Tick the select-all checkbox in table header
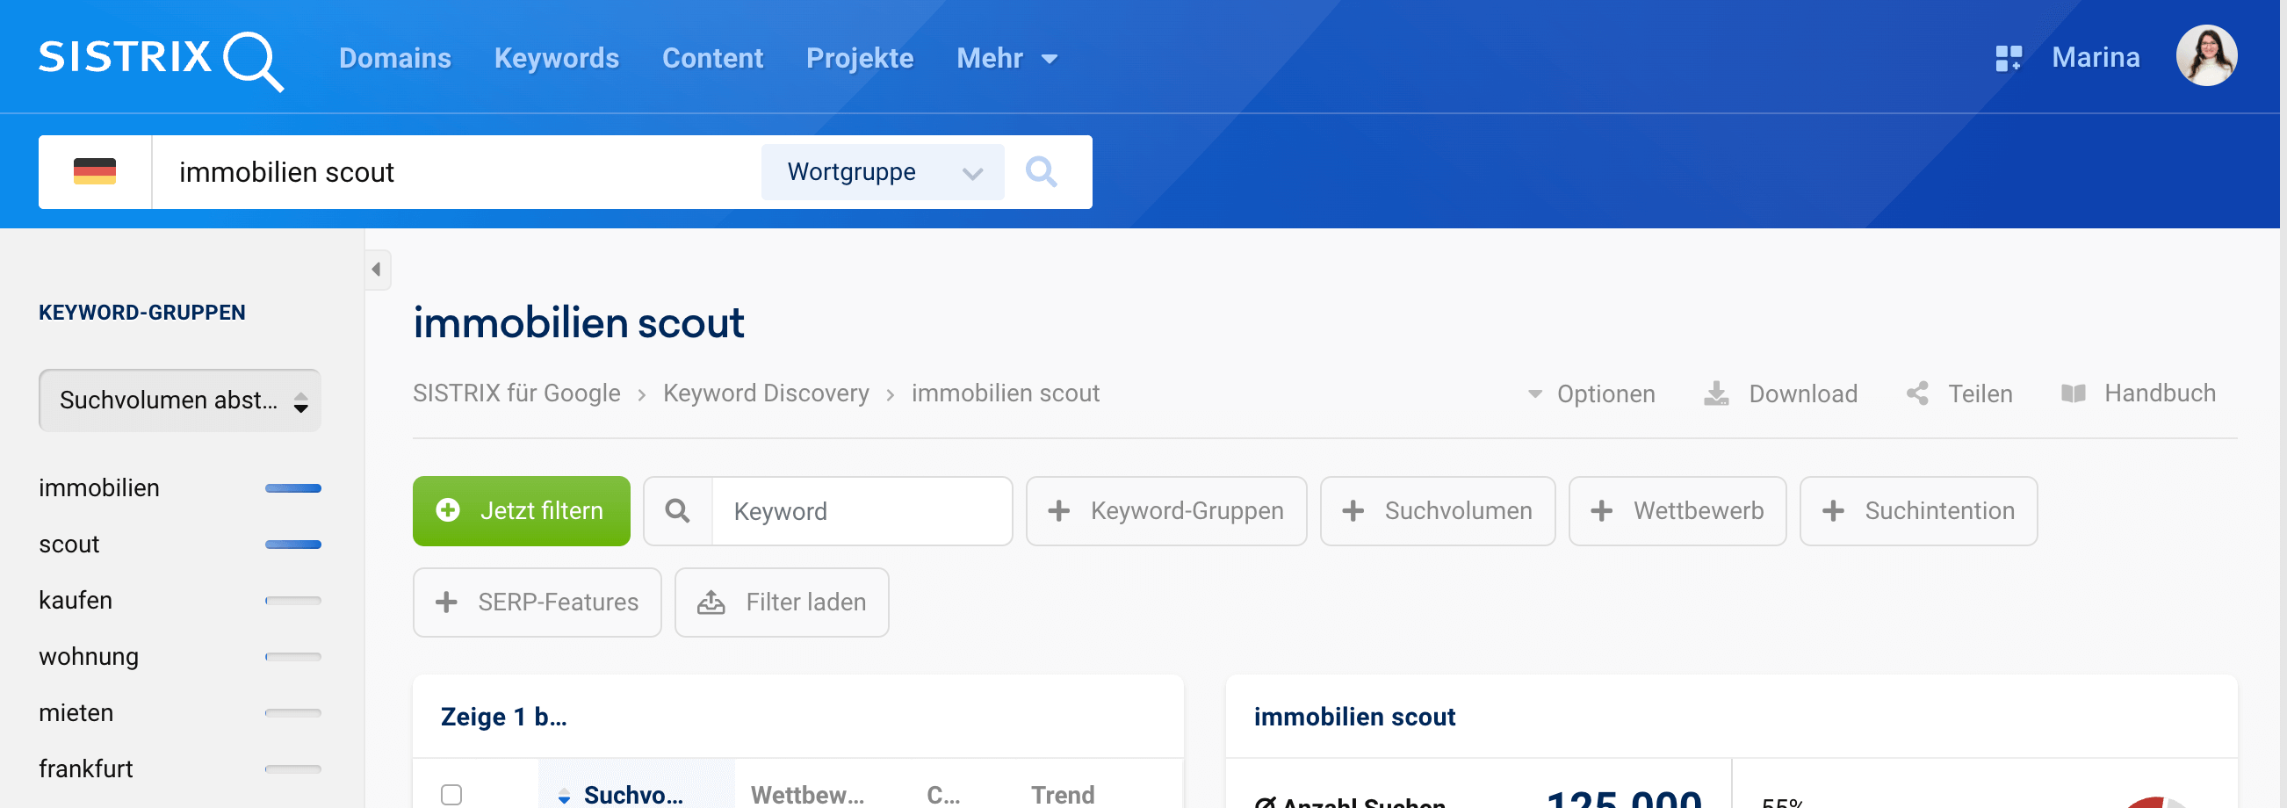This screenshot has height=808, width=2287. pyautogui.click(x=451, y=794)
